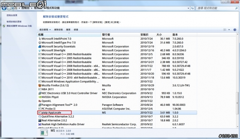The width and height of the screenshot is (240, 139).
Task: Open the view options dropdown arrow
Action: click(229, 30)
